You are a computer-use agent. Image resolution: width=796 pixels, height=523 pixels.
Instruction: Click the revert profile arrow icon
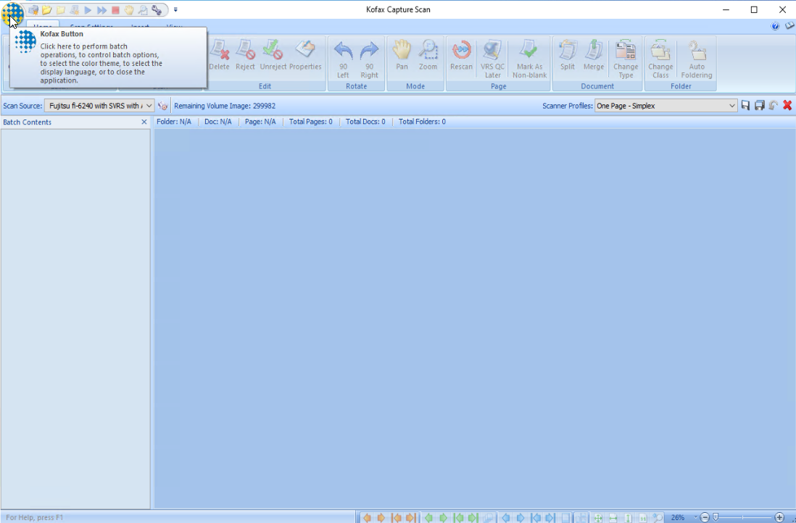(773, 106)
